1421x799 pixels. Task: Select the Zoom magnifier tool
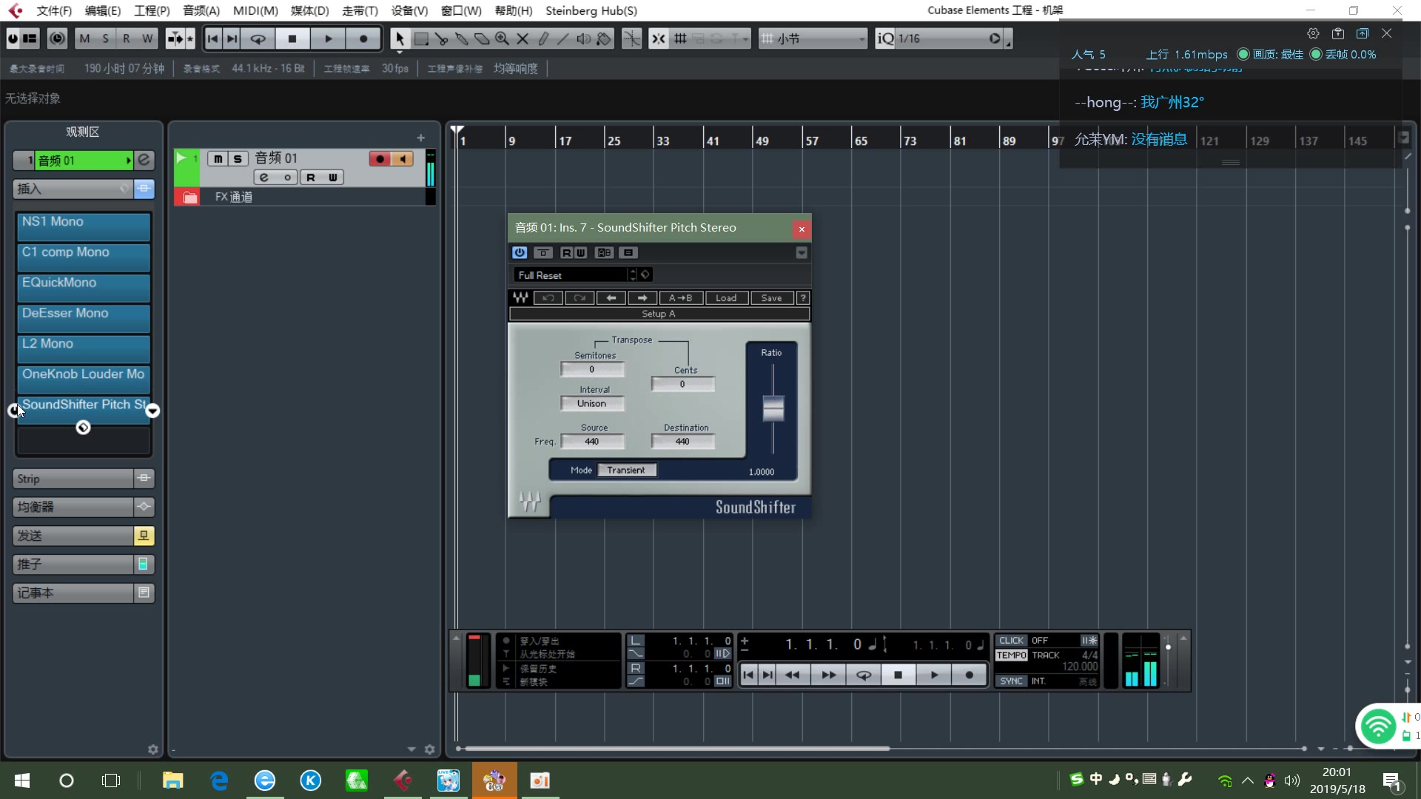pyautogui.click(x=502, y=38)
